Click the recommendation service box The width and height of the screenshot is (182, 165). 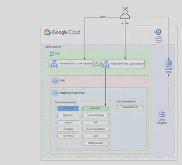tap(96, 129)
